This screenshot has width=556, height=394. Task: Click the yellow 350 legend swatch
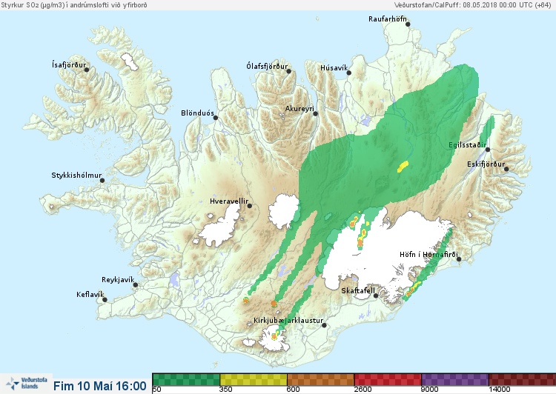tap(254, 379)
